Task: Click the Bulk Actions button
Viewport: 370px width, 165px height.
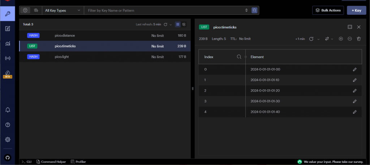Action: point(328,10)
